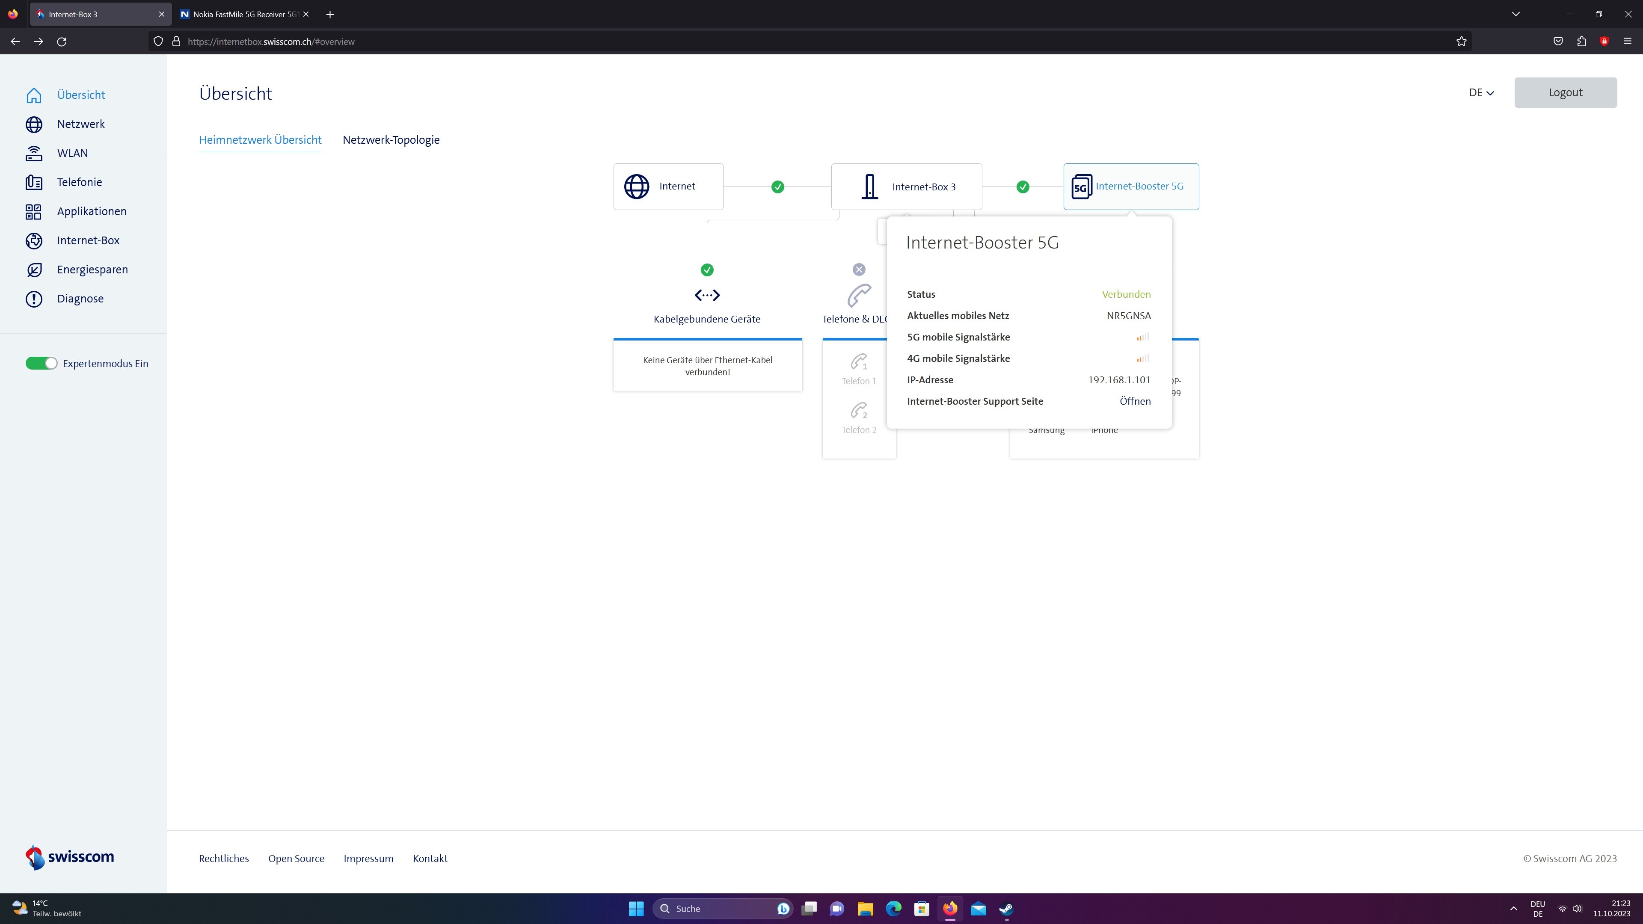This screenshot has height=924, width=1643.
Task: Open the Impressum footer link
Action: tap(368, 858)
